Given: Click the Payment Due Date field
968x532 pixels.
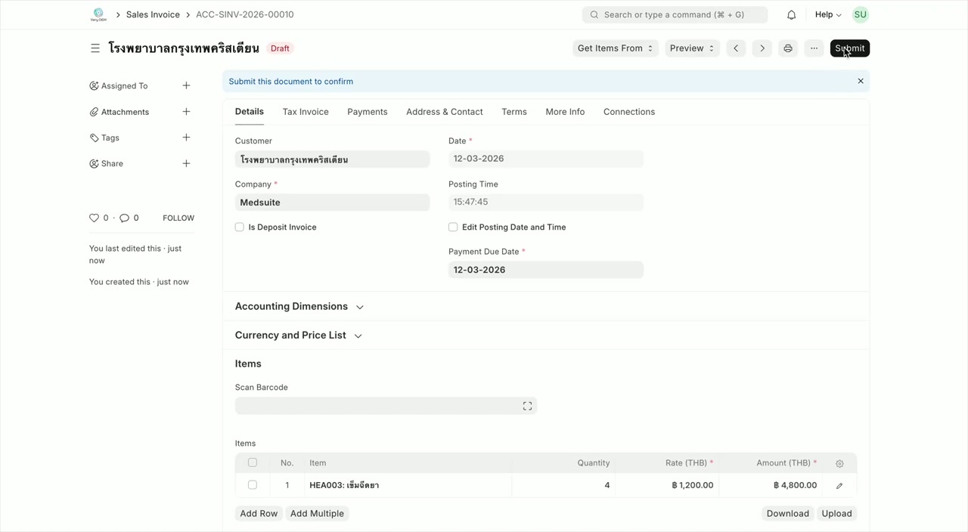Looking at the screenshot, I should pyautogui.click(x=546, y=269).
